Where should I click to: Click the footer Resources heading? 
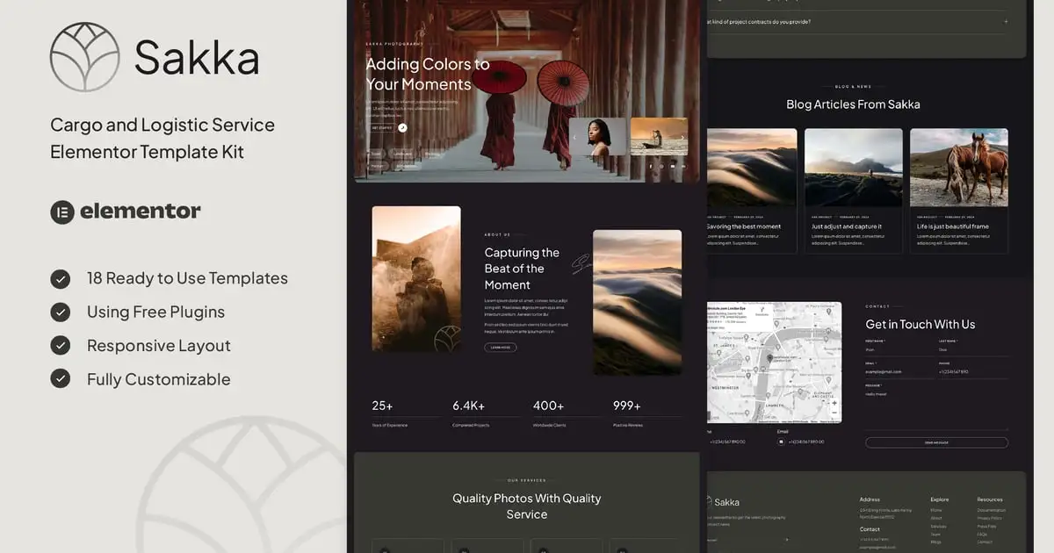[990, 499]
